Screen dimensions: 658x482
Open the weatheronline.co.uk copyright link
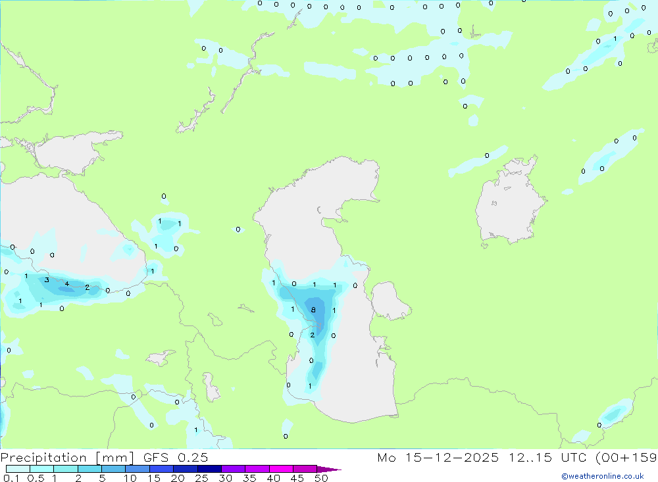(x=602, y=476)
